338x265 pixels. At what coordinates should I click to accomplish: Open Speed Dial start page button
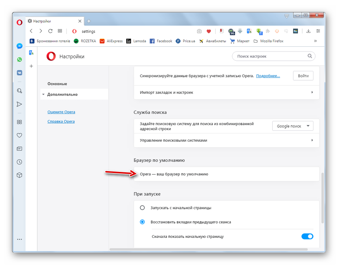[60, 31]
